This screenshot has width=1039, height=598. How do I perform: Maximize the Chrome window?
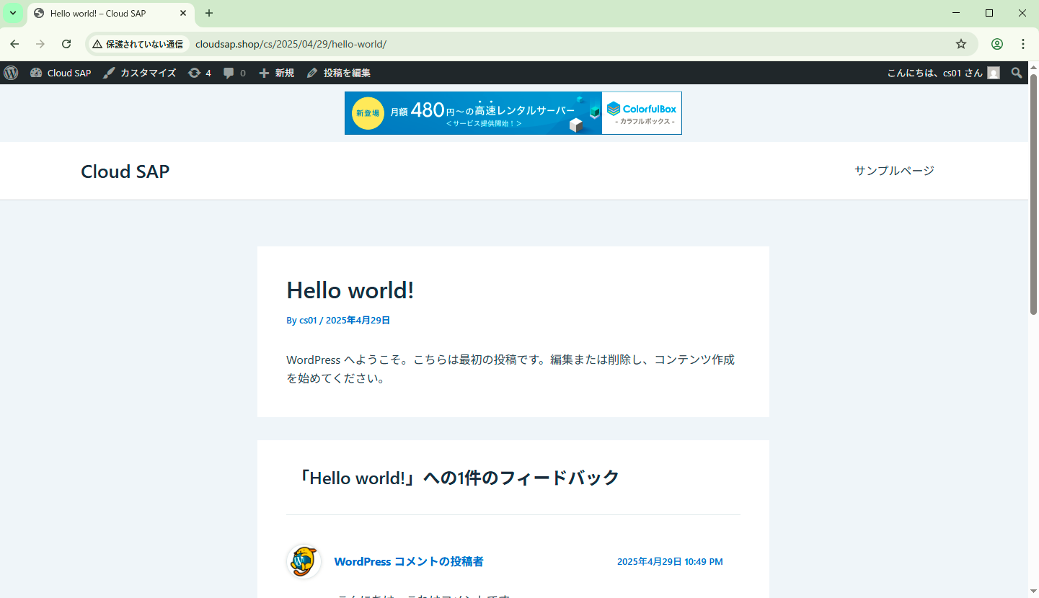(989, 13)
